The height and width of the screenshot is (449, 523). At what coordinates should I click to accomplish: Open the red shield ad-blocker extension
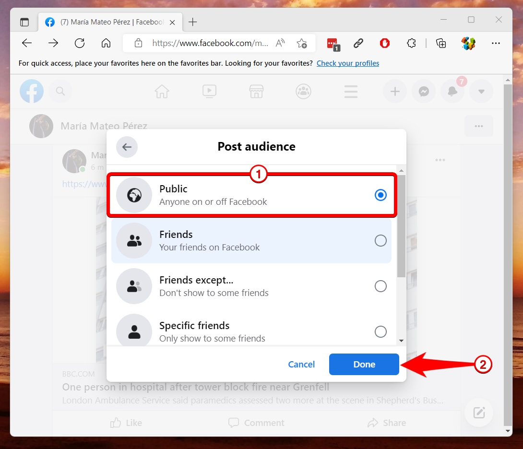point(385,43)
